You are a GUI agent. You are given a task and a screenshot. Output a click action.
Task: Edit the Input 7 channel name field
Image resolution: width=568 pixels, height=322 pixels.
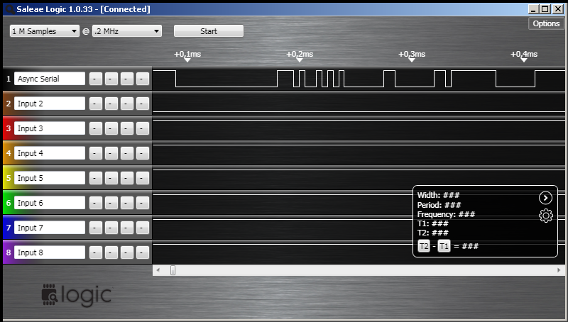pyautogui.click(x=50, y=228)
